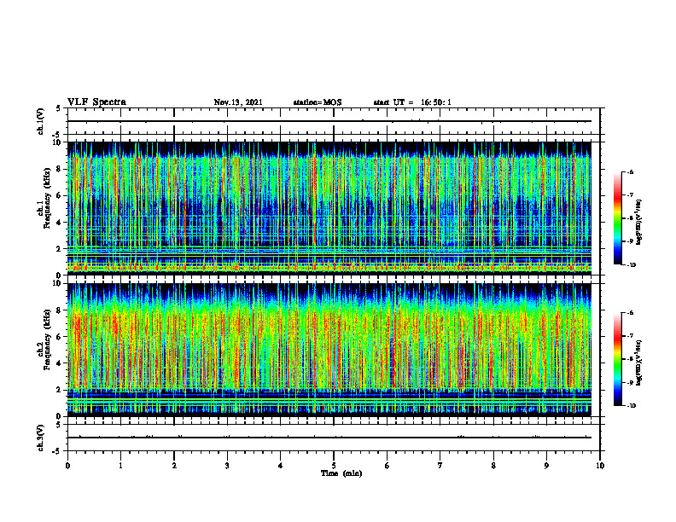This screenshot has height=522, width=676.
Task: Click the ch.2 "Frequency (kHz)" axis label
Action: coord(48,339)
